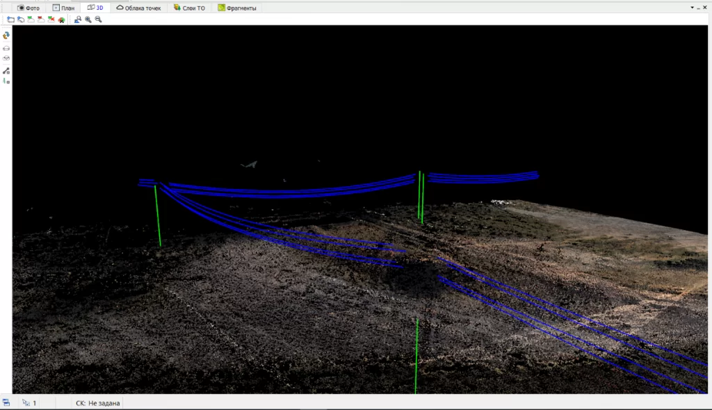Click the polyline node tool in sidebar
The image size is (712, 410).
pos(6,71)
